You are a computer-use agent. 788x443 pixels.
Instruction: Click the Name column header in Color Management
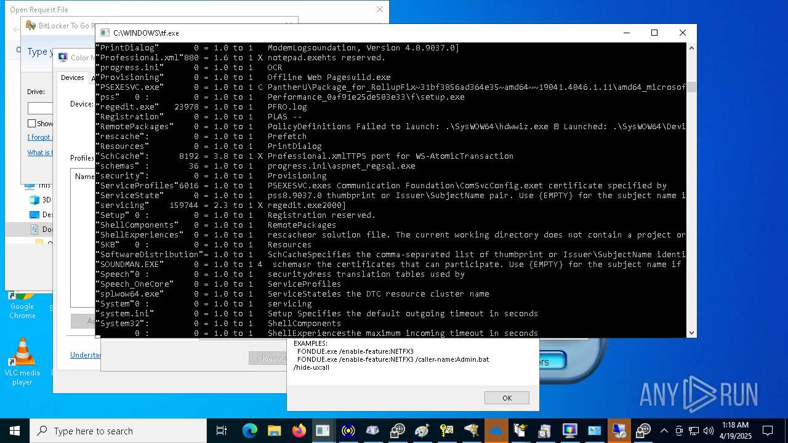(x=84, y=177)
